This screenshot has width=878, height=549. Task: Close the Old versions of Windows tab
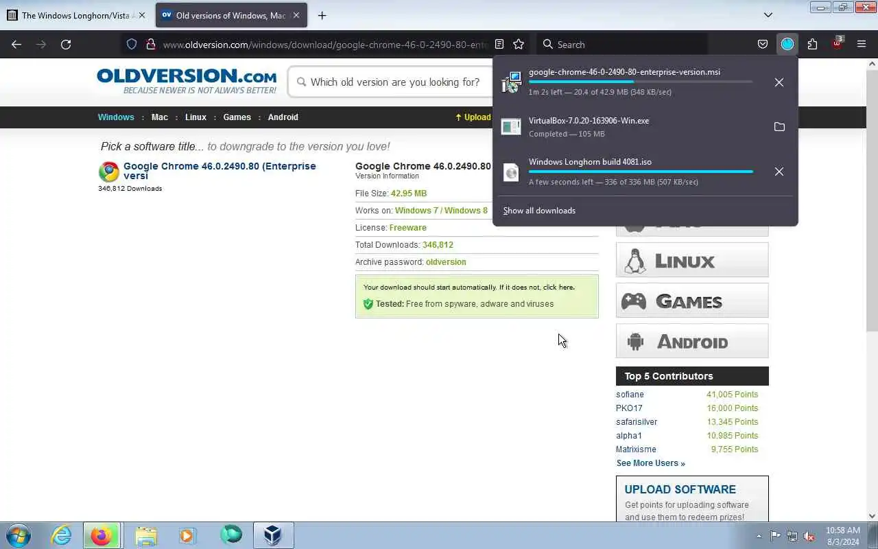[x=296, y=15]
